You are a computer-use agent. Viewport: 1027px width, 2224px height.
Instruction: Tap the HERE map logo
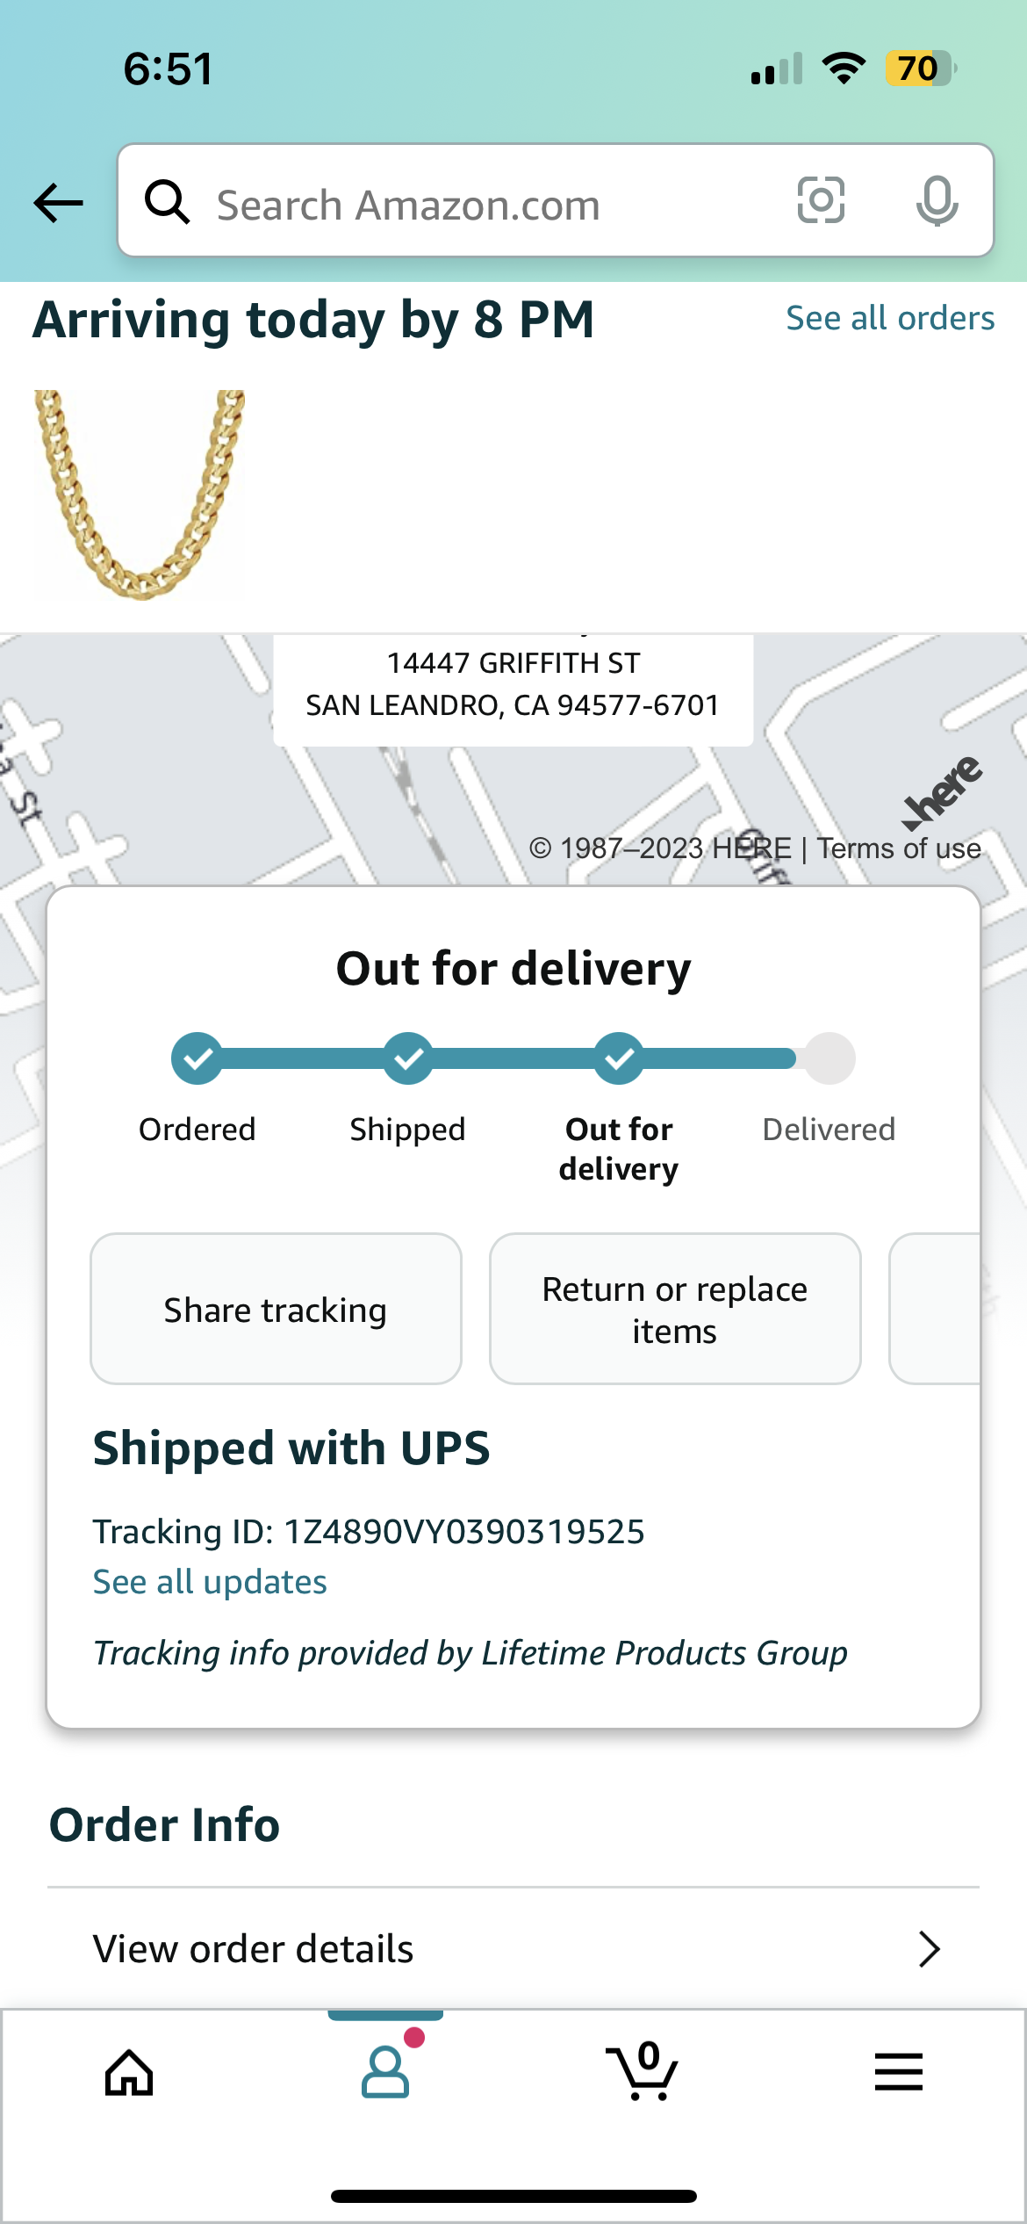(x=943, y=792)
